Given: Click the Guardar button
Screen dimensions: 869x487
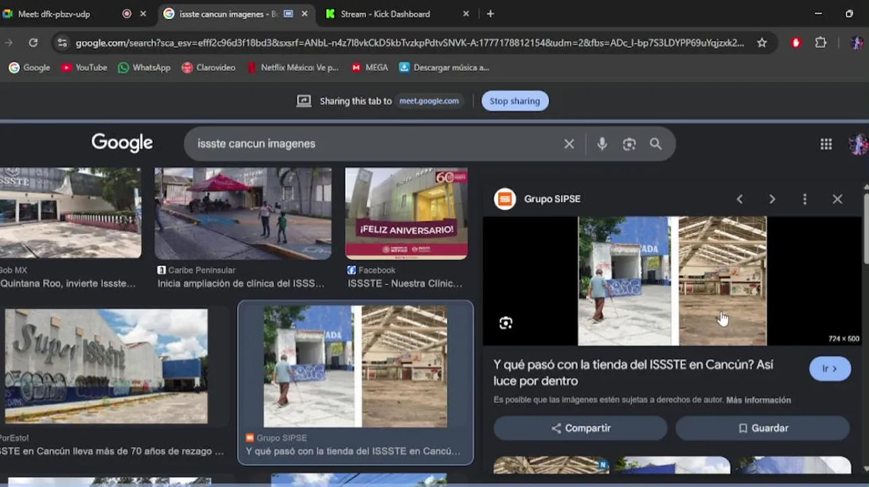Looking at the screenshot, I should tap(762, 428).
